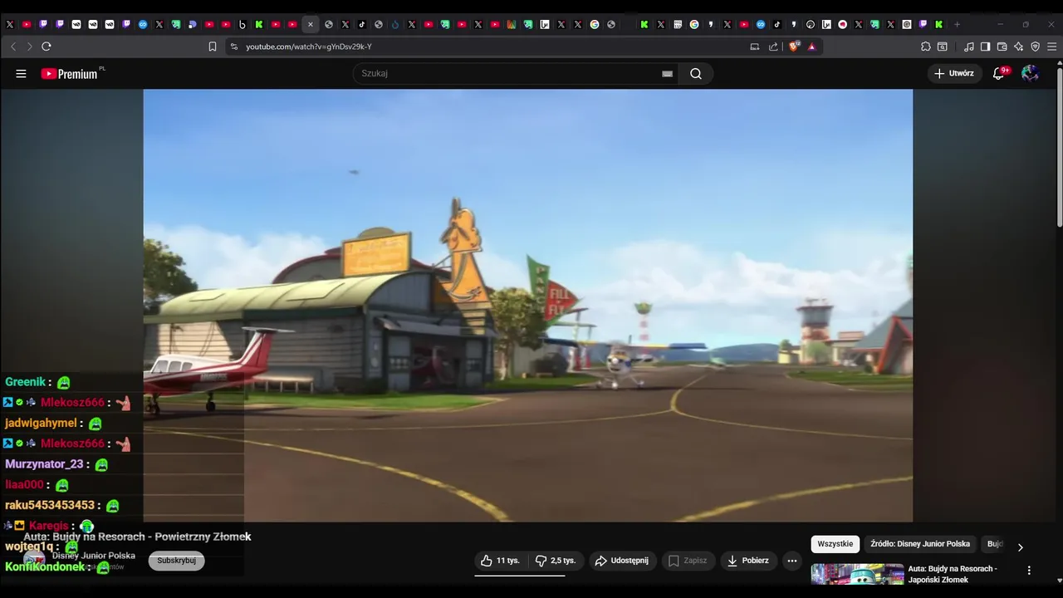Select Źródło: Disney Junior Polska chip

(x=920, y=544)
